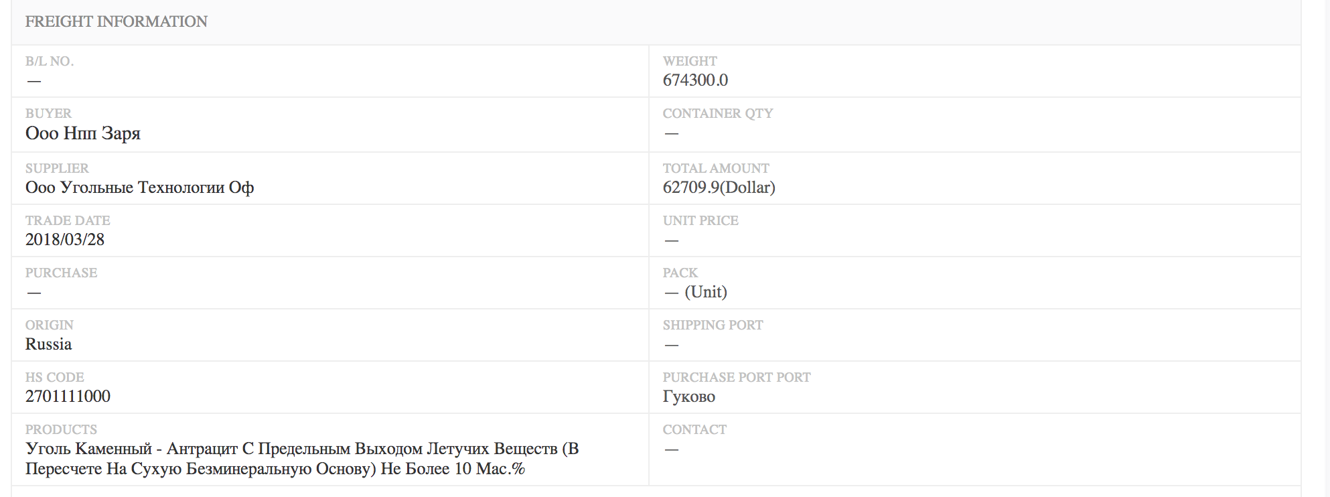Click origin value Russia
The width and height of the screenshot is (1330, 497).
48,344
